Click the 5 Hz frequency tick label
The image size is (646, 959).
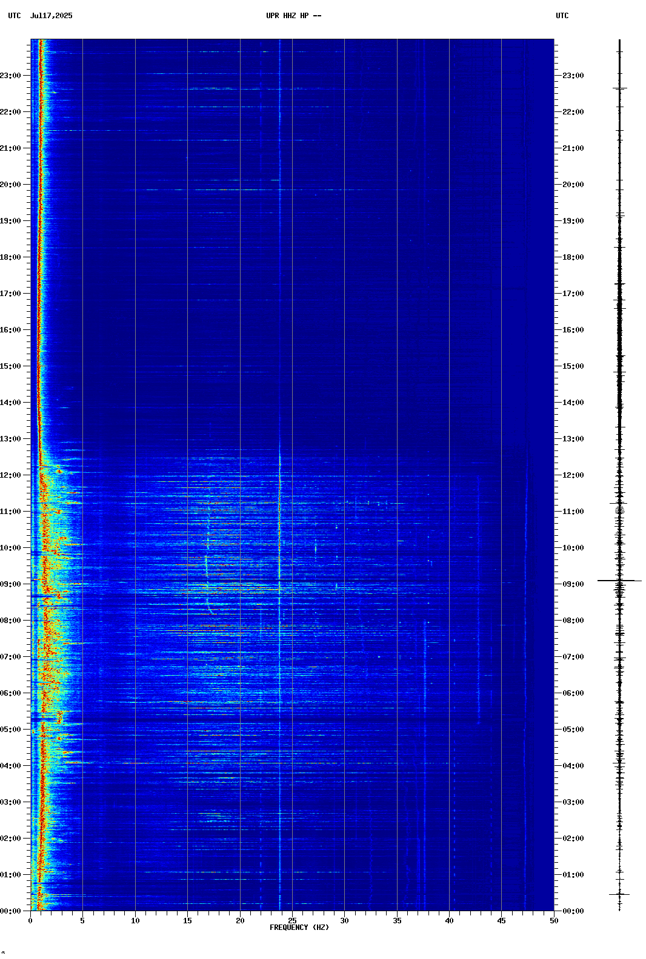(x=82, y=921)
